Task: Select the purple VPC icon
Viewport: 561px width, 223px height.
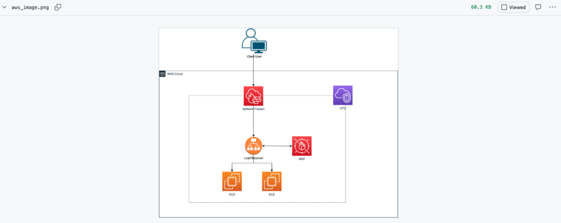Action: (343, 95)
